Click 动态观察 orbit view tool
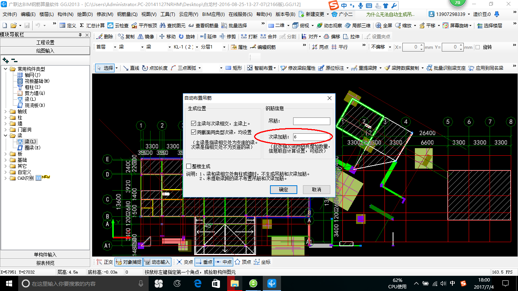 [x=330, y=25]
